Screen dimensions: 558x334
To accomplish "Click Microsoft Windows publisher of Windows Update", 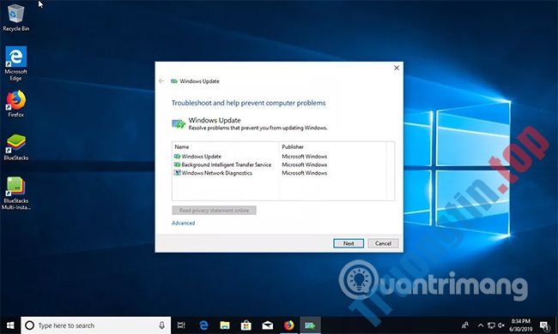I will click(x=304, y=156).
